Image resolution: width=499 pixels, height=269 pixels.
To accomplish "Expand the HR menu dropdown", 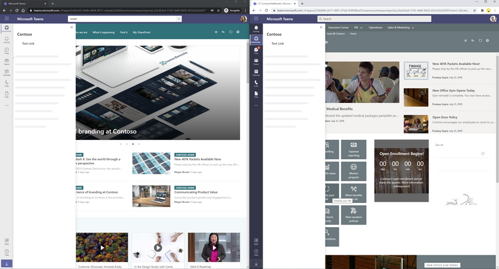I will (359, 27).
